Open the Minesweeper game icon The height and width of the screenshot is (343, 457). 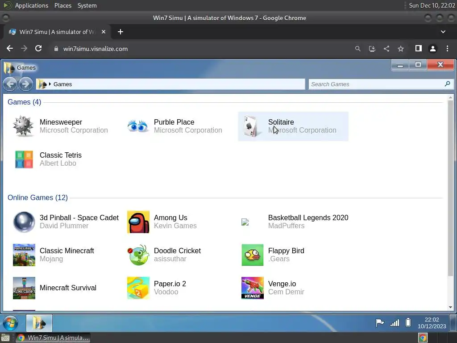(x=23, y=126)
